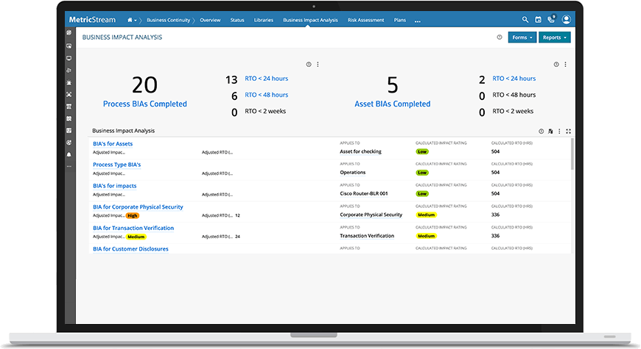The image size is (641, 349).
Task: Go to Business Continuity in the breadcrumb
Action: [x=168, y=20]
